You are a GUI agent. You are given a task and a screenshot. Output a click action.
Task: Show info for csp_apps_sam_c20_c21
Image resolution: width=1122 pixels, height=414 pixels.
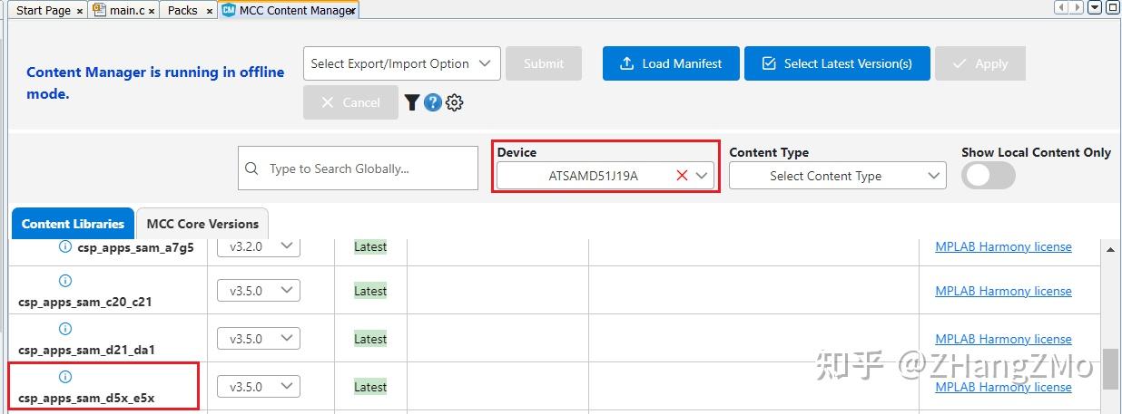pos(64,281)
